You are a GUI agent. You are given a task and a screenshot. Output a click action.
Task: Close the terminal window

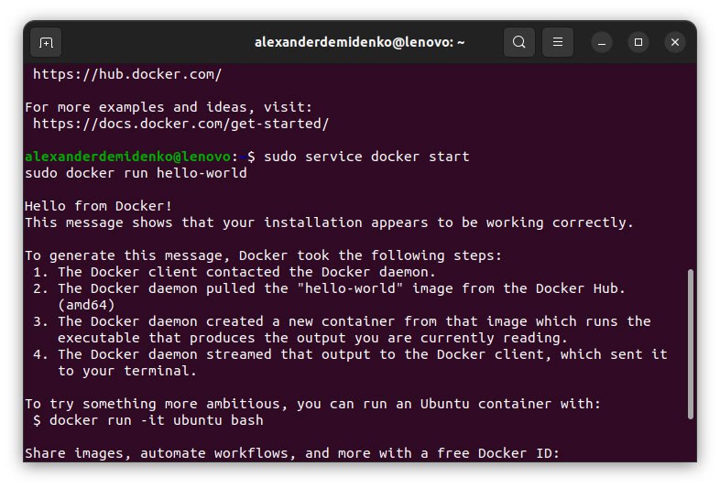click(675, 42)
